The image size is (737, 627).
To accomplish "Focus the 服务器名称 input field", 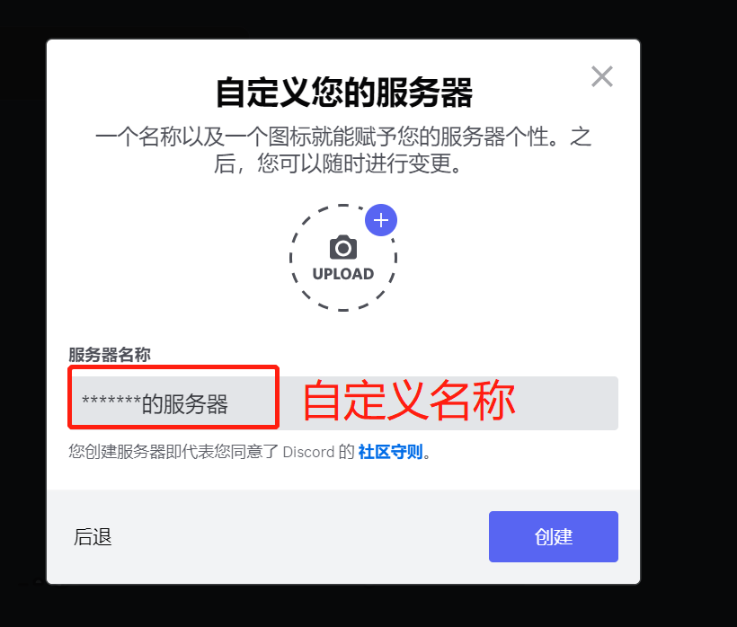I will click(x=343, y=403).
